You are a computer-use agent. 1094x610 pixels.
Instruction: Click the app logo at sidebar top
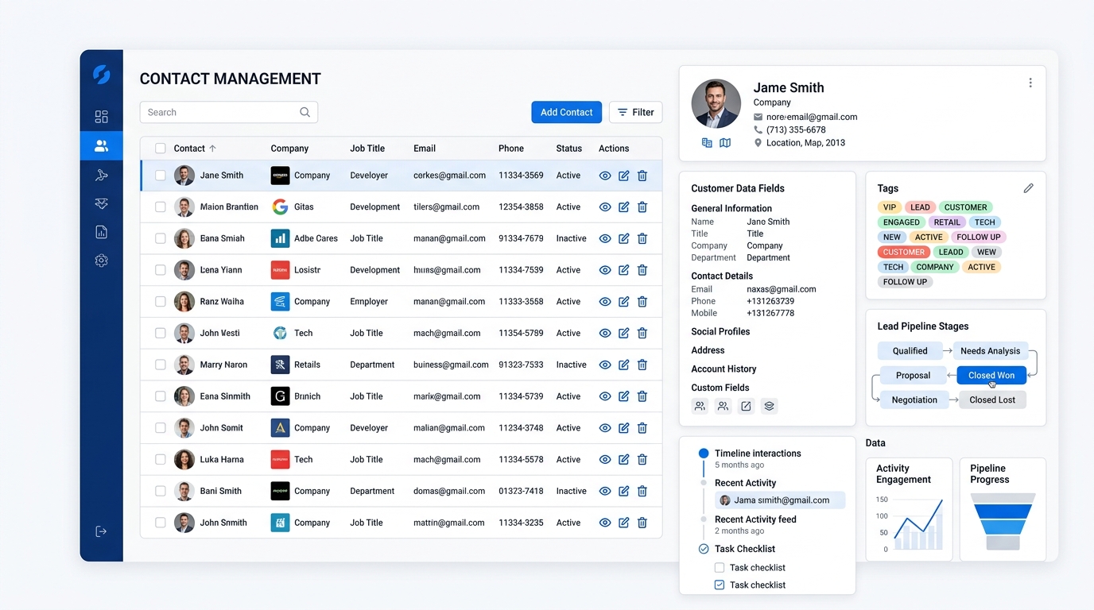pyautogui.click(x=101, y=75)
